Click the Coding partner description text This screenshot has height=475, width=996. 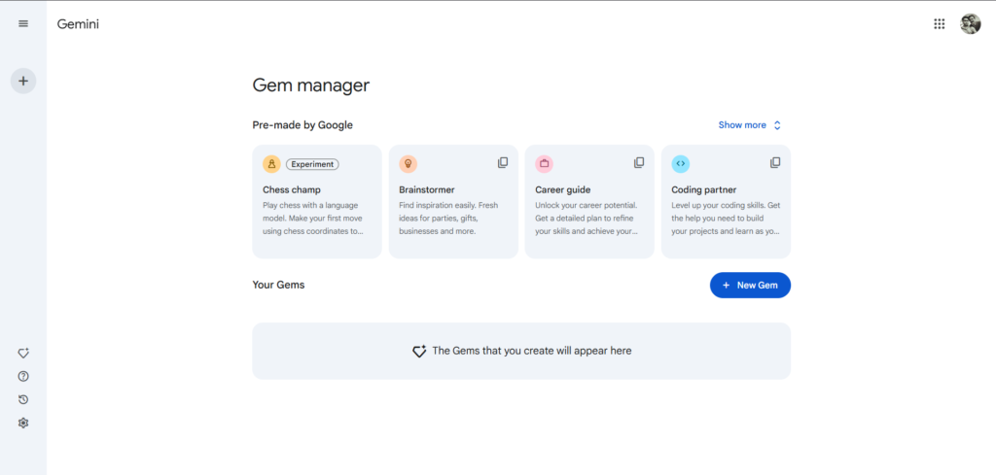pos(726,219)
